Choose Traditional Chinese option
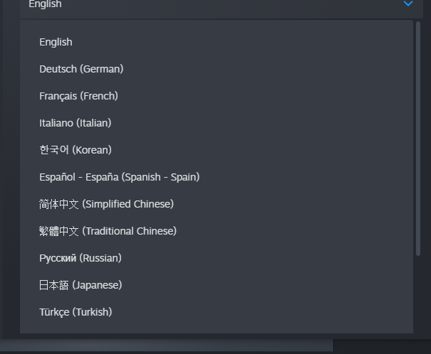431x354 pixels. (108, 231)
